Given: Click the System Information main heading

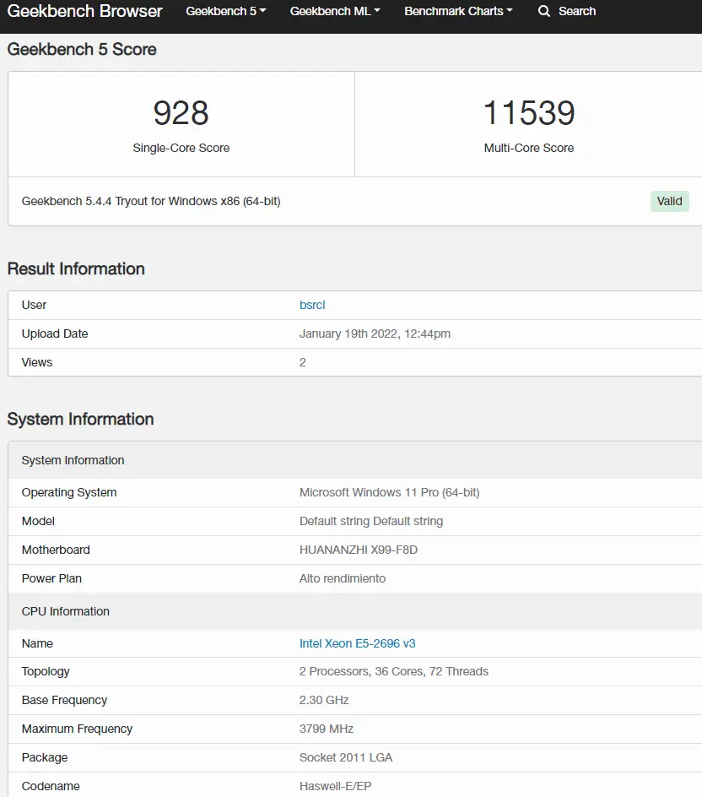Looking at the screenshot, I should tap(80, 419).
